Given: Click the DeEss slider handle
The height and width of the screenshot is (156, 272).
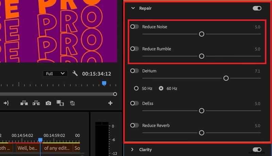Looking at the screenshot, I should pyautogui.click(x=202, y=111).
